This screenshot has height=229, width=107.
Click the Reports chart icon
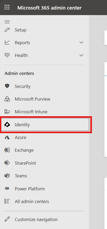click(x=7, y=43)
